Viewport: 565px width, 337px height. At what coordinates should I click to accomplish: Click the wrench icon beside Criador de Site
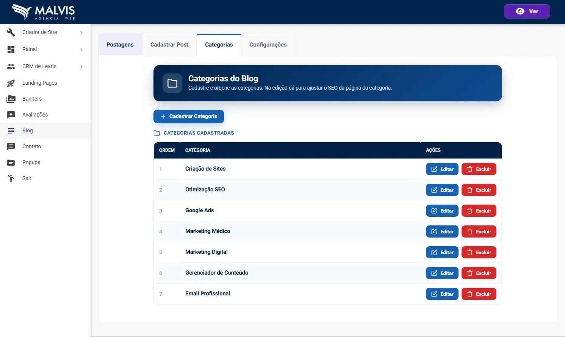11,32
